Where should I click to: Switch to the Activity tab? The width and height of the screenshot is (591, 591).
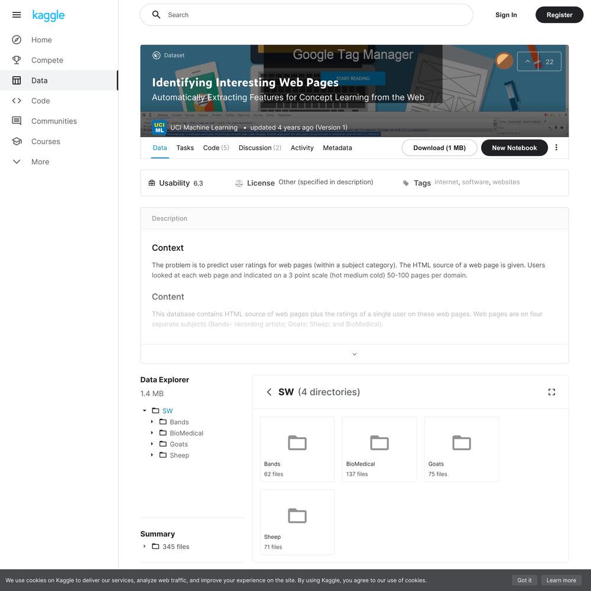point(302,148)
